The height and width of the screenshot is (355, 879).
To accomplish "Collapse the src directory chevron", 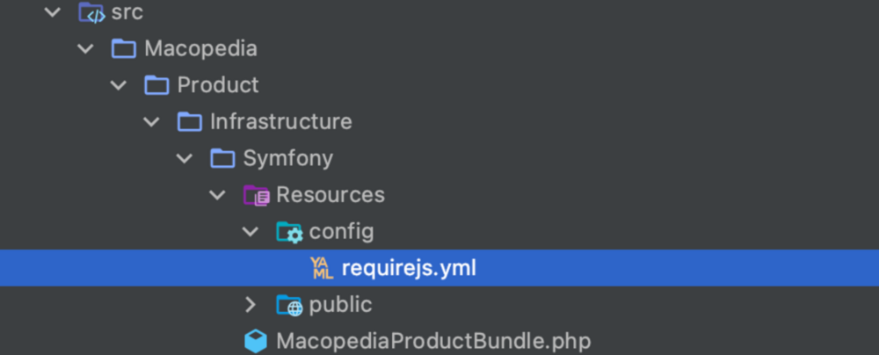I will 52,12.
